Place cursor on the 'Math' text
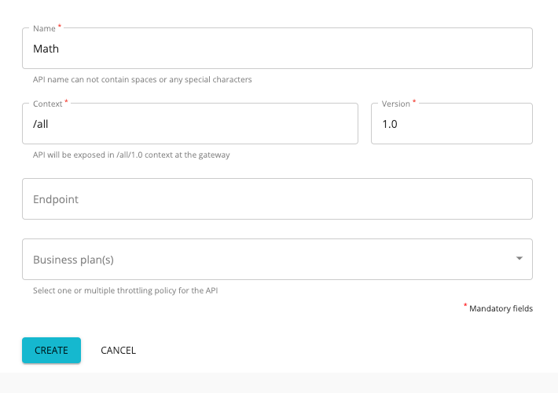This screenshot has width=558, height=393. tap(46, 49)
